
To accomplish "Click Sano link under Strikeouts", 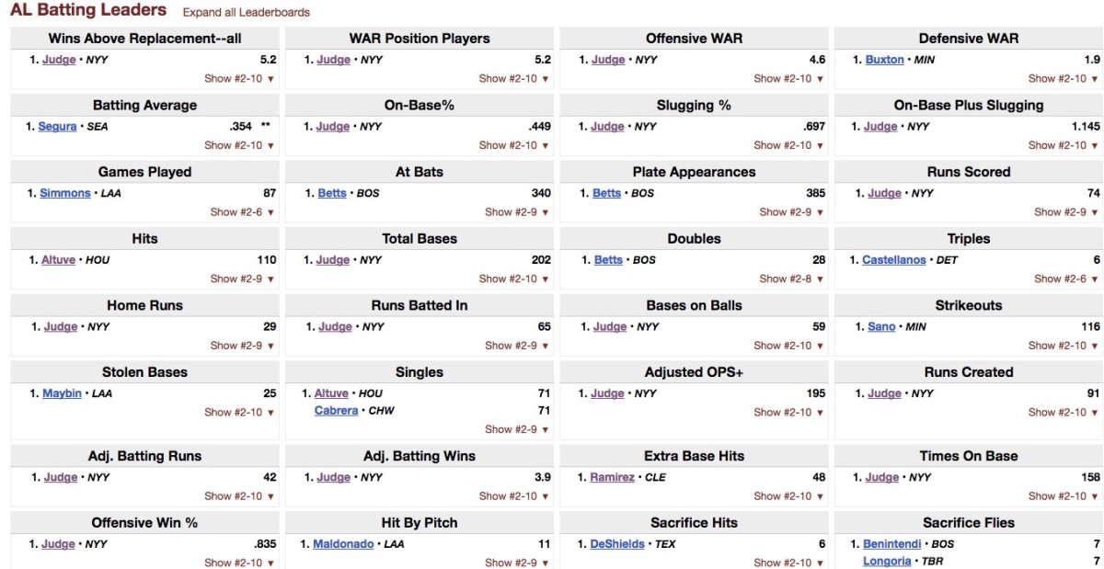I will [881, 326].
